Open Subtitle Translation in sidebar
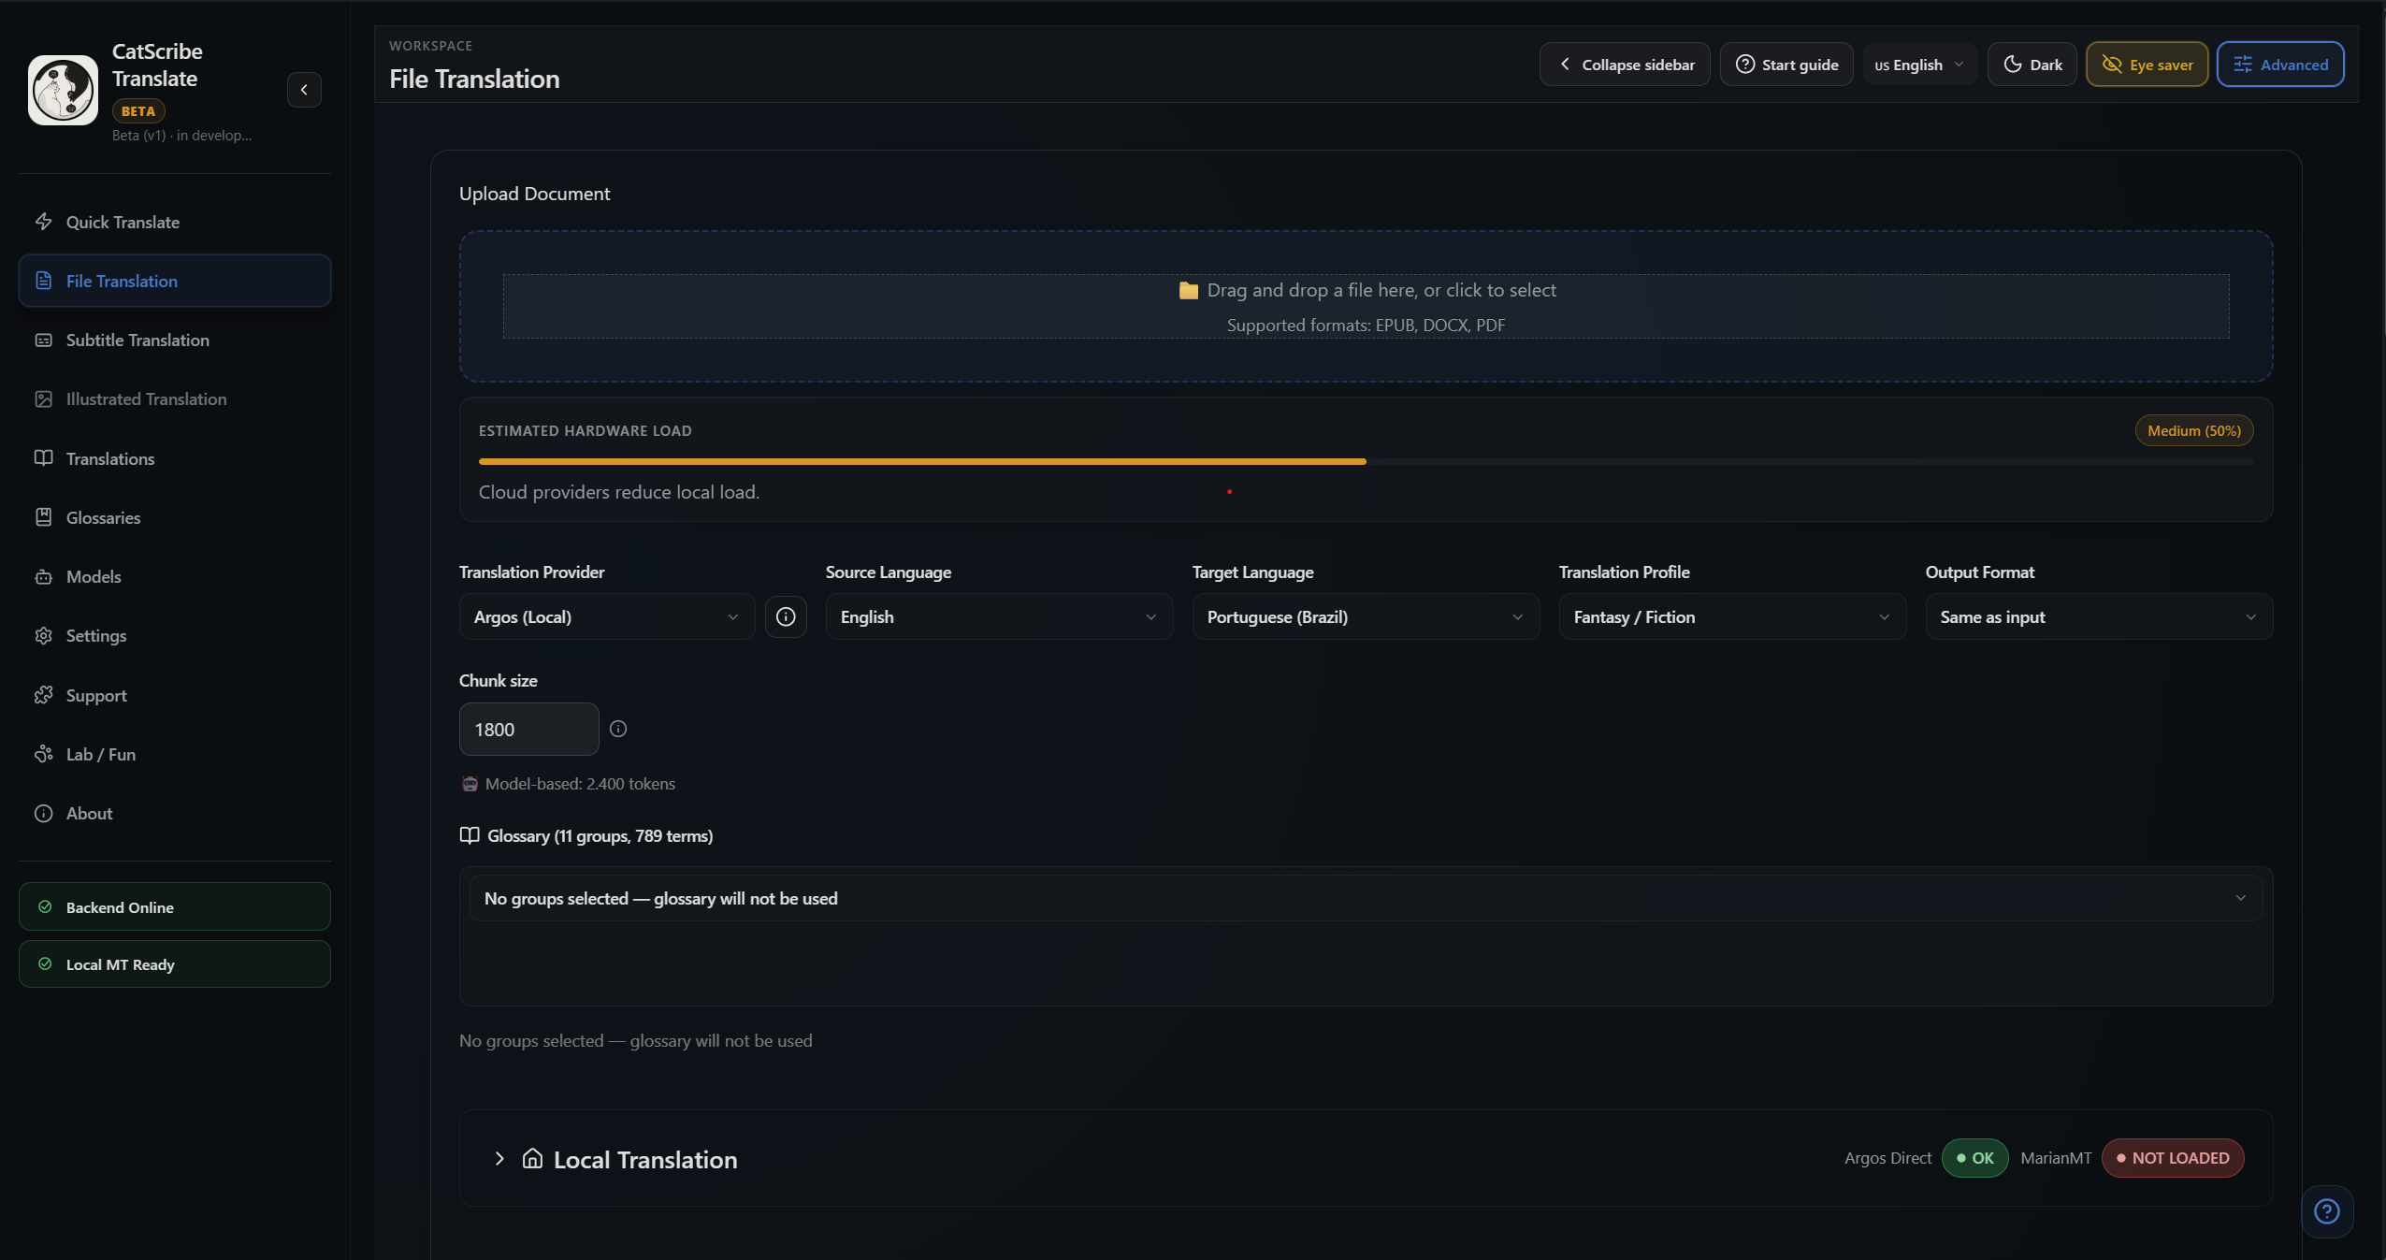The height and width of the screenshot is (1260, 2386). click(137, 340)
